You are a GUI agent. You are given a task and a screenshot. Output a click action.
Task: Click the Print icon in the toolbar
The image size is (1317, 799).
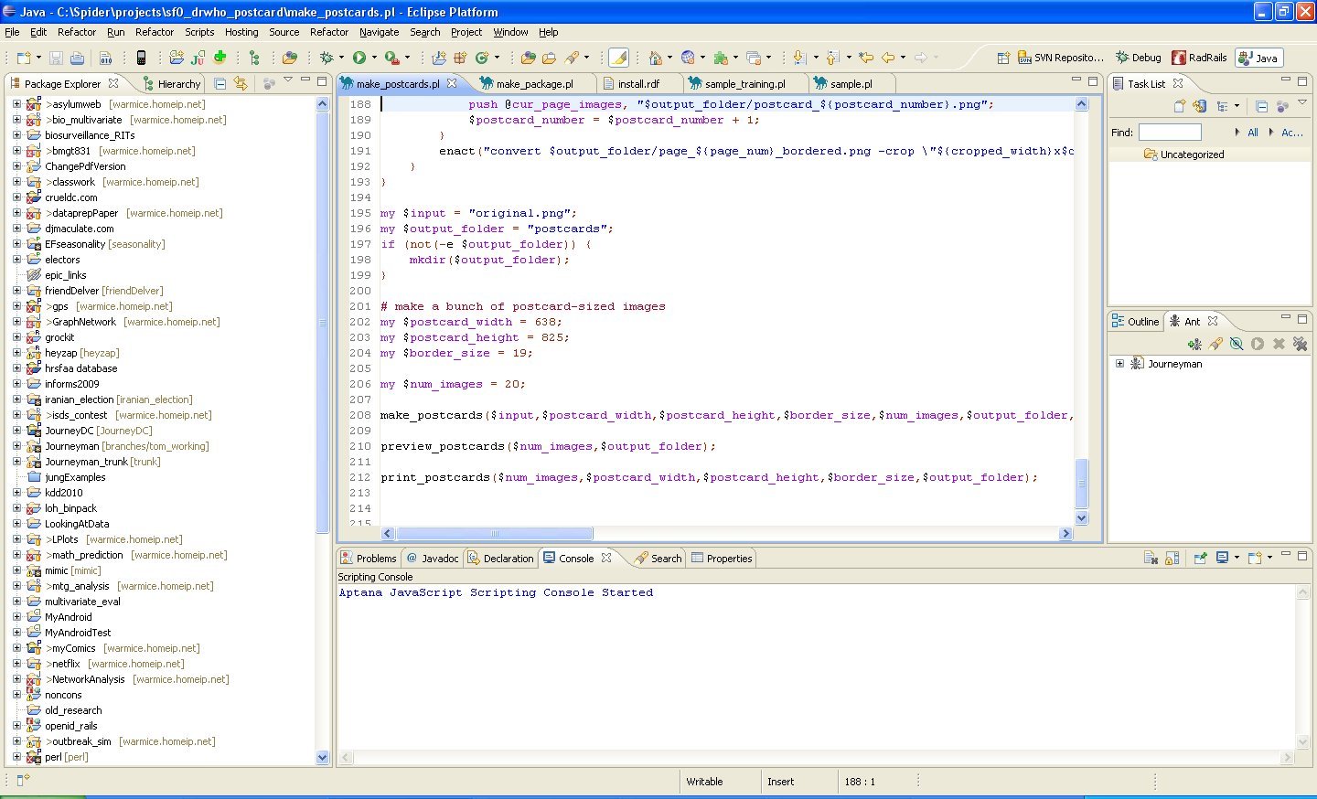pos(78,58)
